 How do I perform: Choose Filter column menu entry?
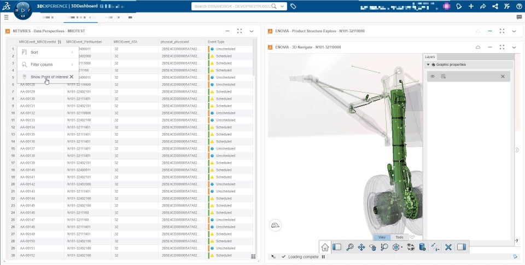(x=48, y=64)
